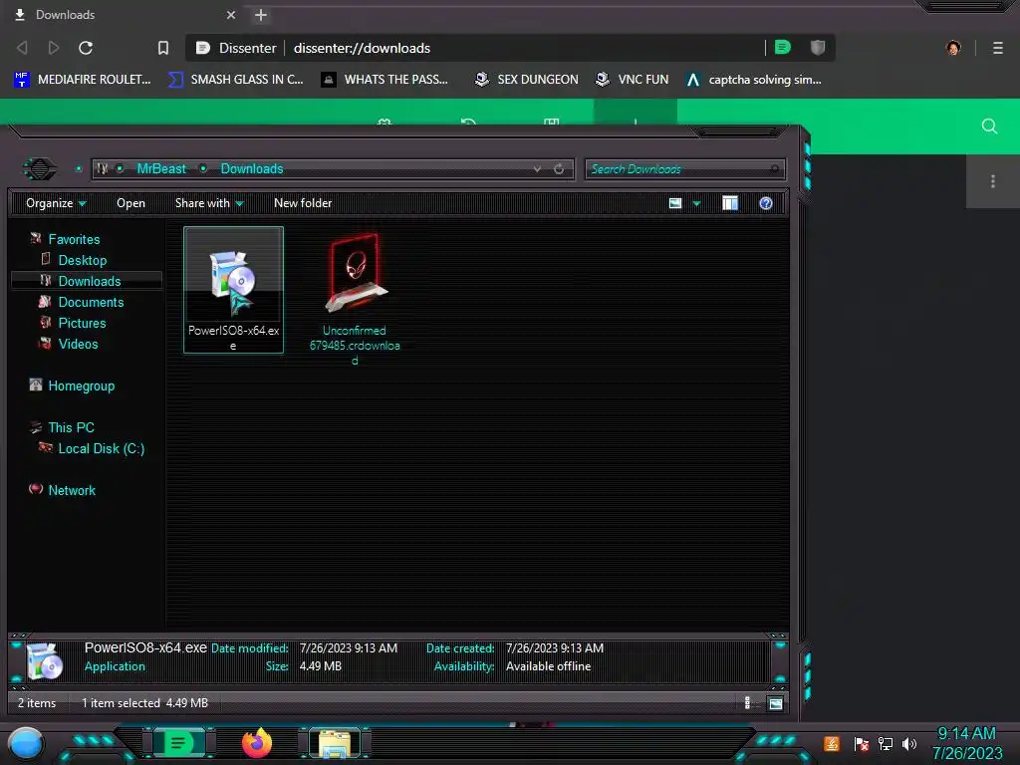Click the change view icon

point(675,203)
